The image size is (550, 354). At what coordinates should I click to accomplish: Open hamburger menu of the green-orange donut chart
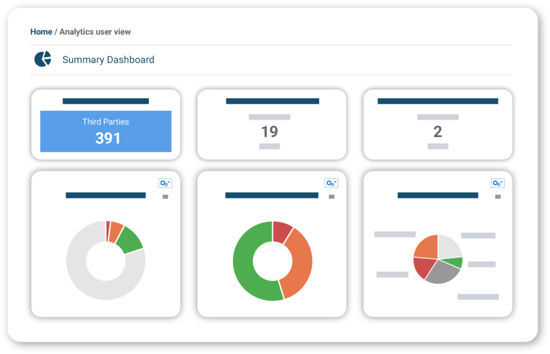[331, 197]
